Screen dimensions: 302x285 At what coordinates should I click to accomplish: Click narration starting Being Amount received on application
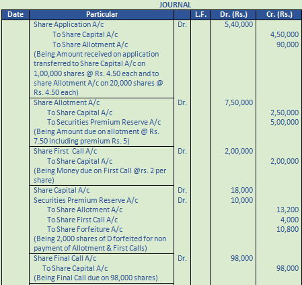98,73
